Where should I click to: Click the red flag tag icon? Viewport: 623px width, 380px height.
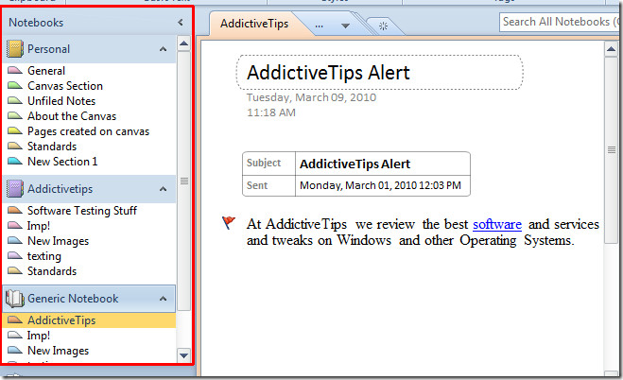[x=229, y=223]
